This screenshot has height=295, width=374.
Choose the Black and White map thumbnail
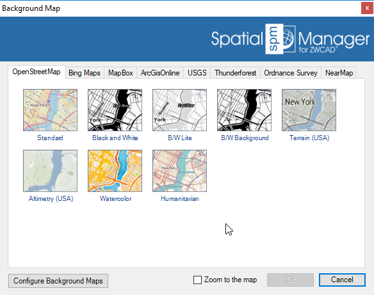coord(115,110)
